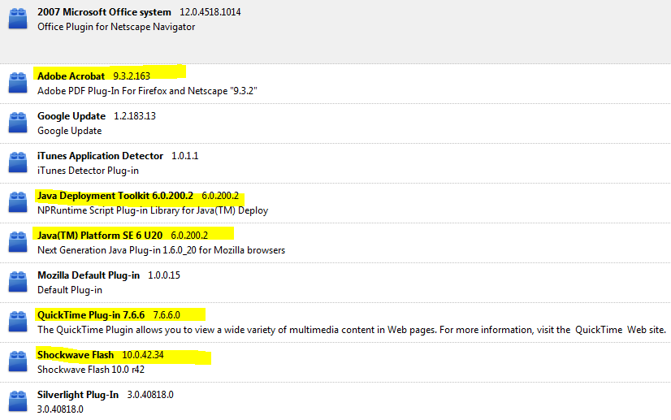This screenshot has height=420, width=671.
Task: Select the Adobe Acrobat plugin name
Action: coord(71,76)
